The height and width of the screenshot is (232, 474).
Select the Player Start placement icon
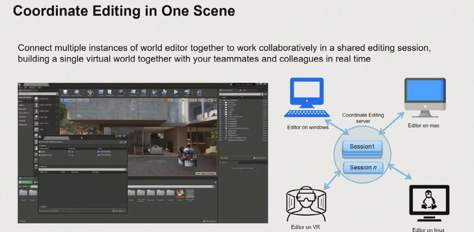(36, 123)
